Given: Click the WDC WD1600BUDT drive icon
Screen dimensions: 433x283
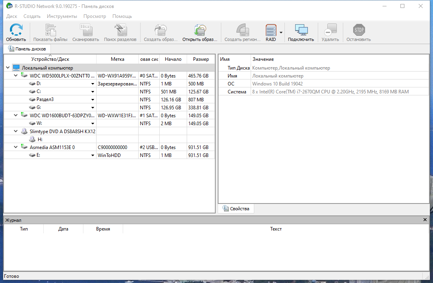Looking at the screenshot, I should 24,115.
